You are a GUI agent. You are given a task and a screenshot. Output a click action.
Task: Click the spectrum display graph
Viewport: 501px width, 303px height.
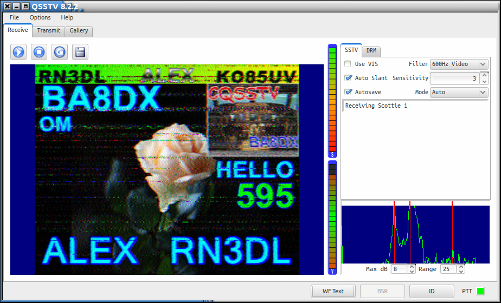[x=415, y=234]
